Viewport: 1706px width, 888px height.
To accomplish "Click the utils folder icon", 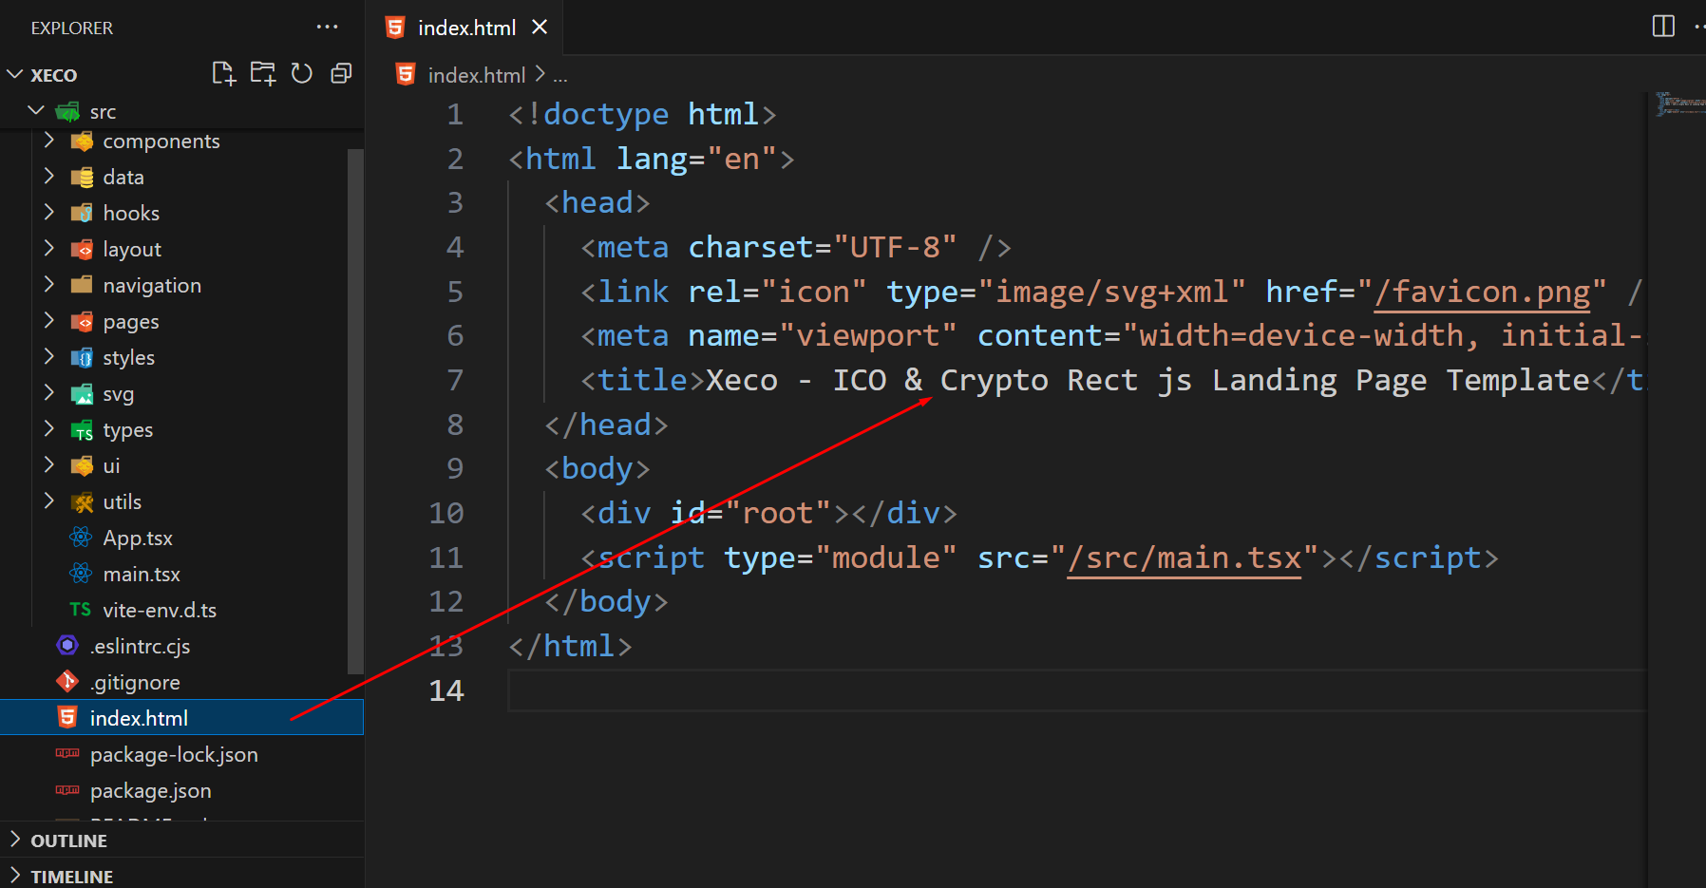I will coord(82,502).
